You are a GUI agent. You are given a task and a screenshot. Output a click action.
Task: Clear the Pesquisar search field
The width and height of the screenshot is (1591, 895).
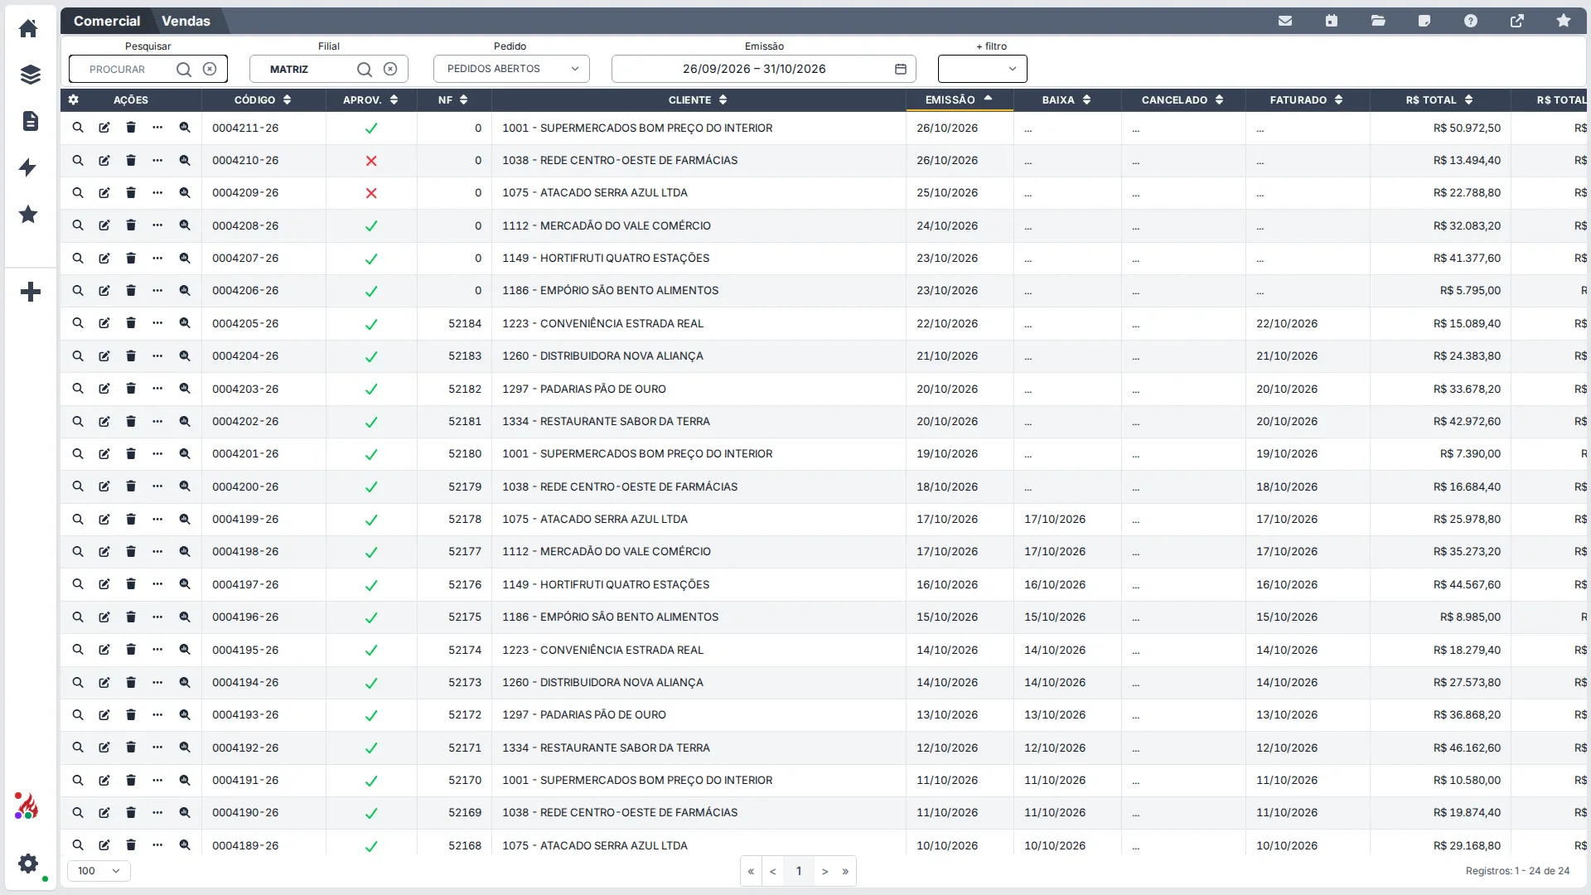click(210, 69)
